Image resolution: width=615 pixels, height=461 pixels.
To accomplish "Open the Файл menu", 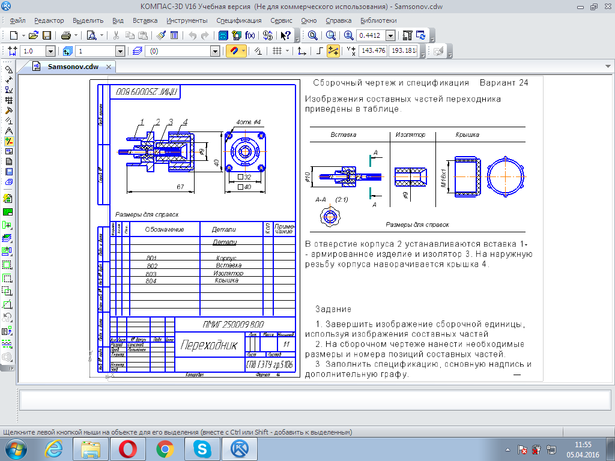I will coord(17,20).
